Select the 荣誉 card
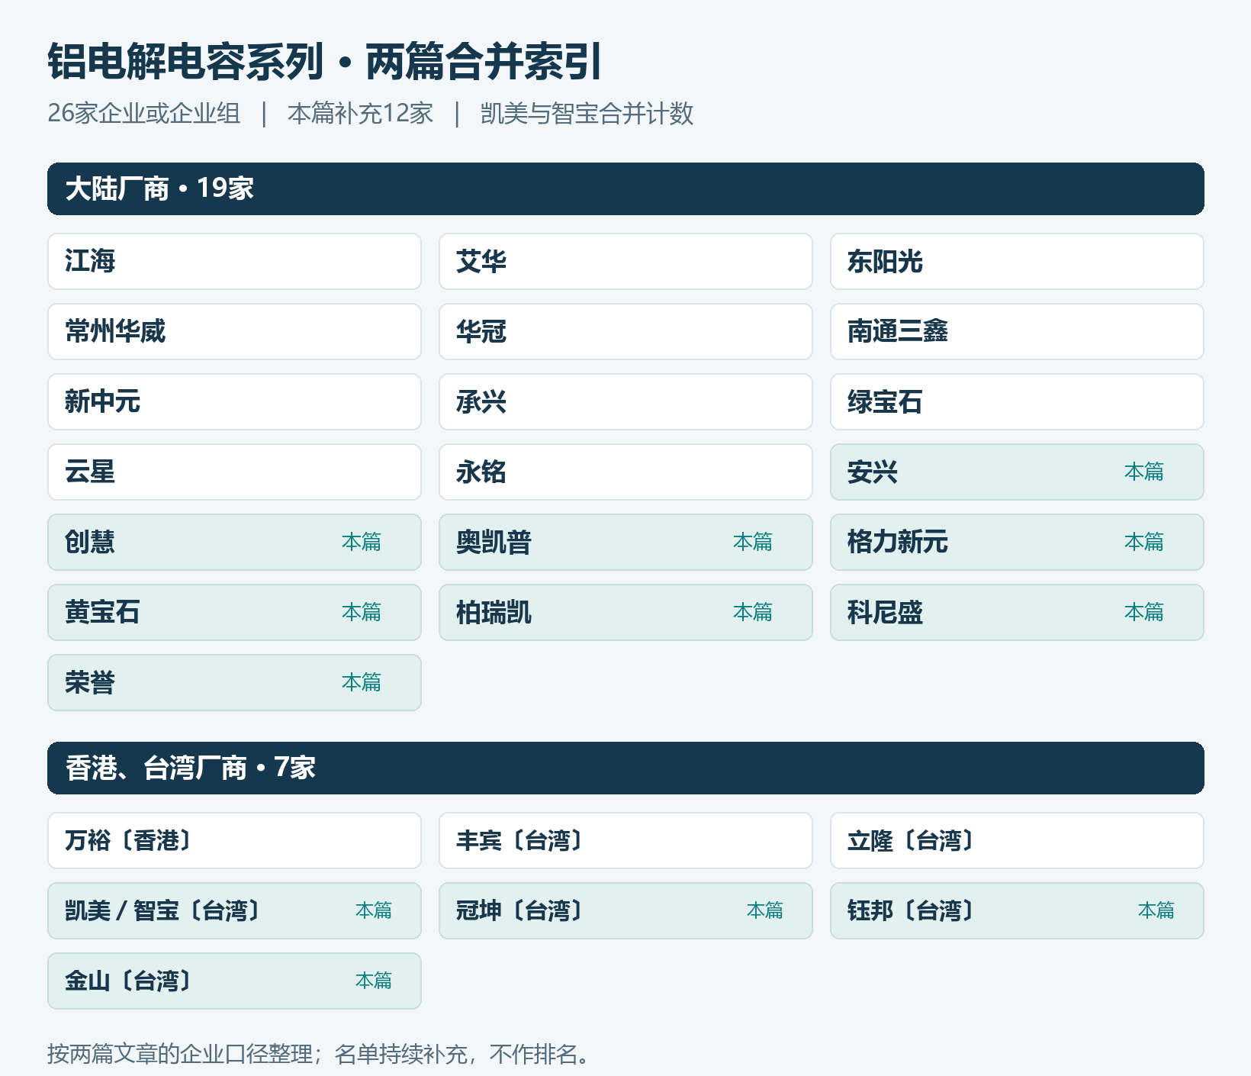The width and height of the screenshot is (1251, 1076). tap(234, 682)
